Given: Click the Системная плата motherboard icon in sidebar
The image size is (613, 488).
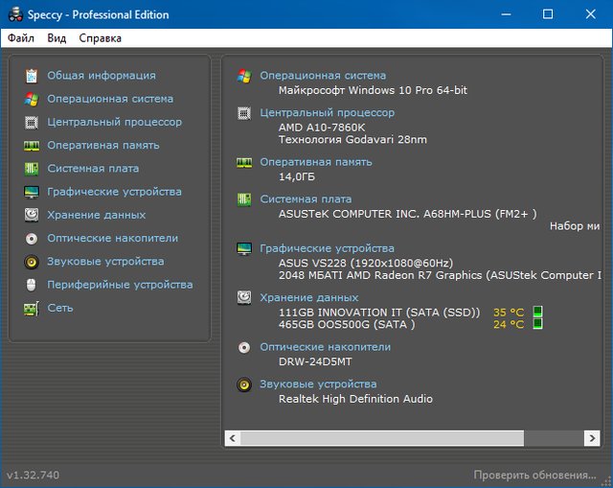Looking at the screenshot, I should [32, 169].
